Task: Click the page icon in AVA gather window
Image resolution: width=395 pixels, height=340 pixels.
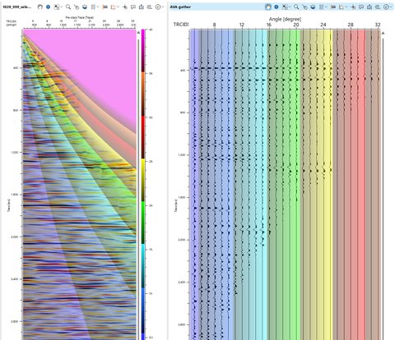Action: coord(341,7)
